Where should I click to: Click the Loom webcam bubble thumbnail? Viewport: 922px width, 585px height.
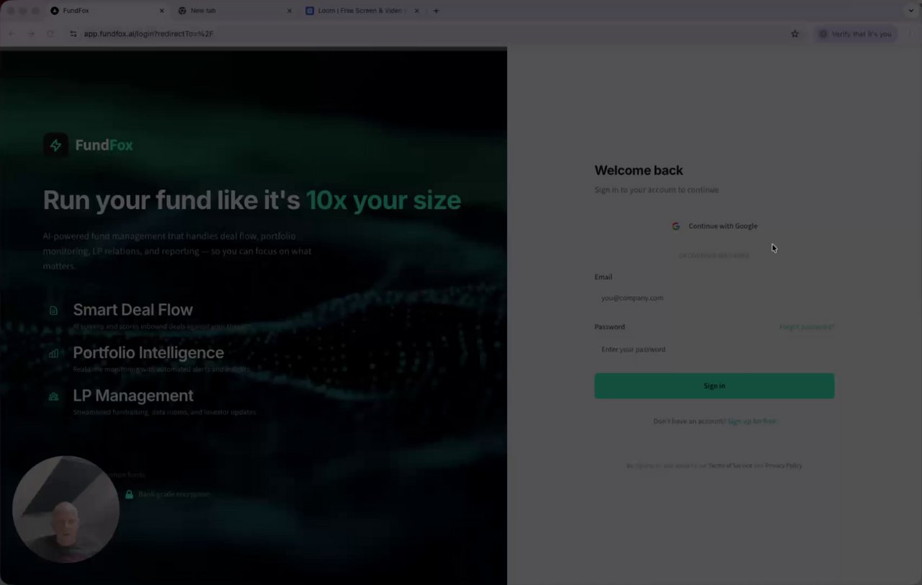click(66, 509)
